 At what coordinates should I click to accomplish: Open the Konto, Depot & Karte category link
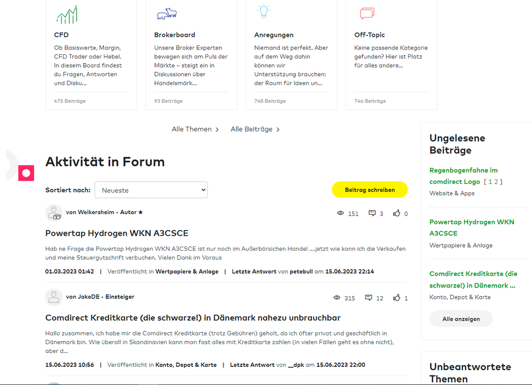[186, 365]
